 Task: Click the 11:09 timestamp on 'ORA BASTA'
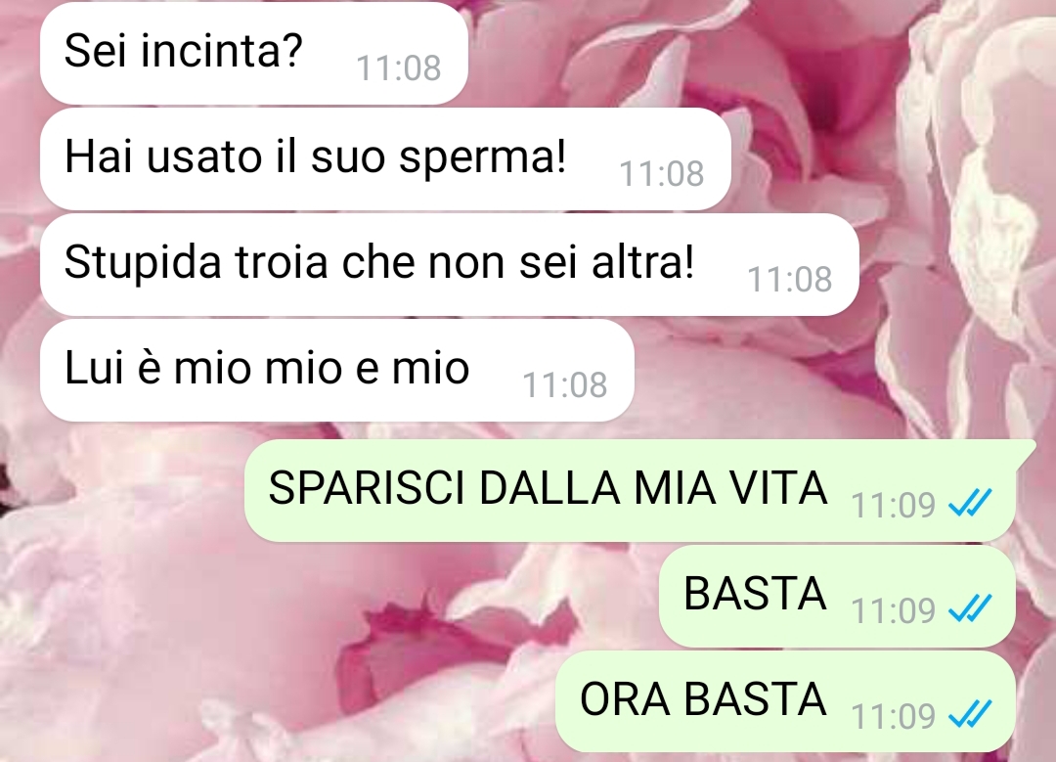893,717
